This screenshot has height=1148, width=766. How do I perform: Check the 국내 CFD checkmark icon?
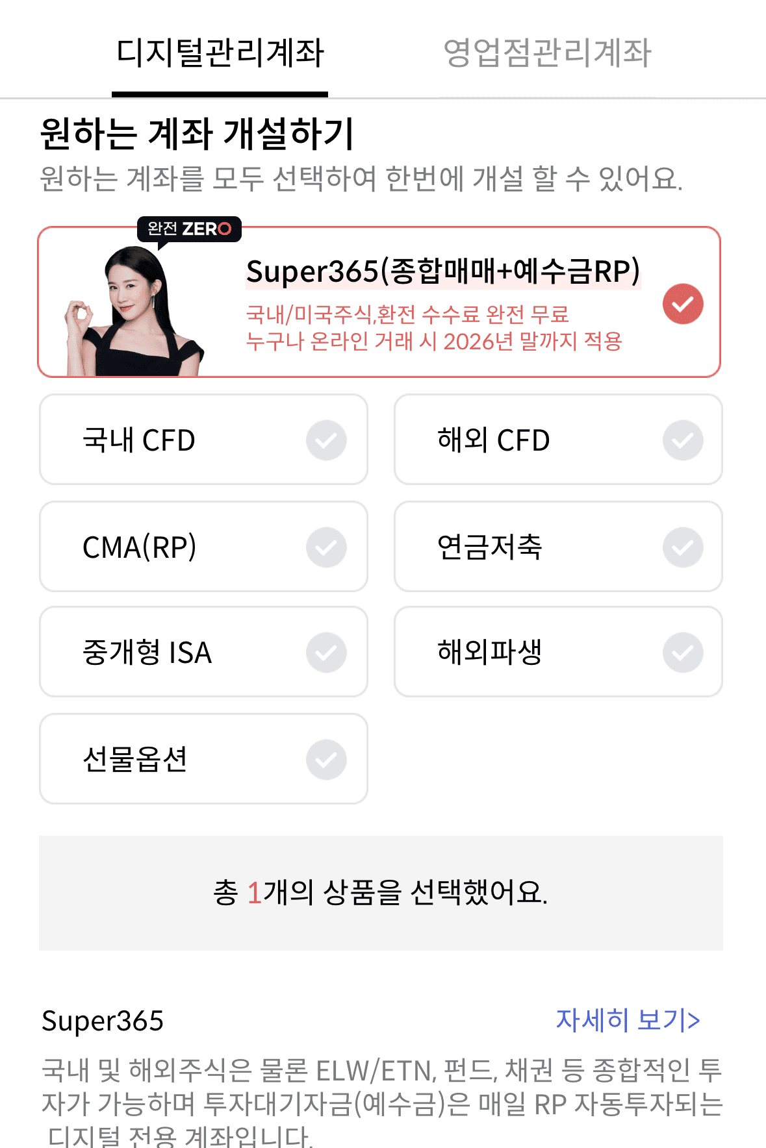326,440
